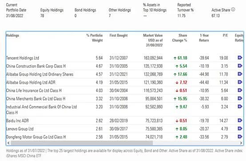Viewport: 246px width, 161px height.
Task: Sort by % Portfolio Weight column header
Action: [x=95, y=38]
